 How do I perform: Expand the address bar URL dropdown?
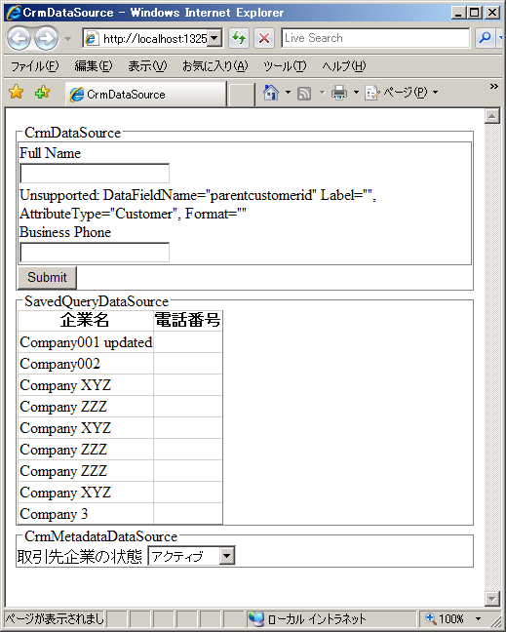[214, 38]
